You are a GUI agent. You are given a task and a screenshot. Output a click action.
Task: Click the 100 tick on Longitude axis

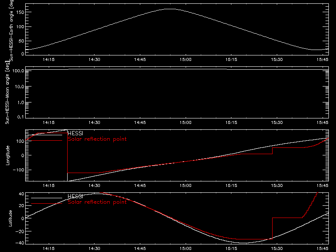click(x=20, y=141)
